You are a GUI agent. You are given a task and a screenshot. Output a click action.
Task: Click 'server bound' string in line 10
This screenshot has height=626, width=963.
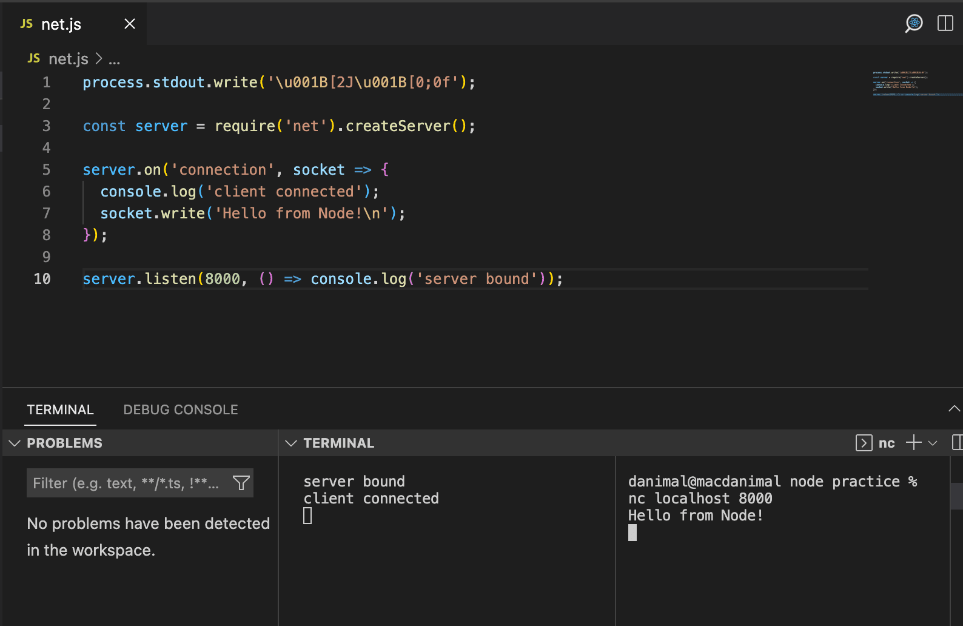point(477,279)
